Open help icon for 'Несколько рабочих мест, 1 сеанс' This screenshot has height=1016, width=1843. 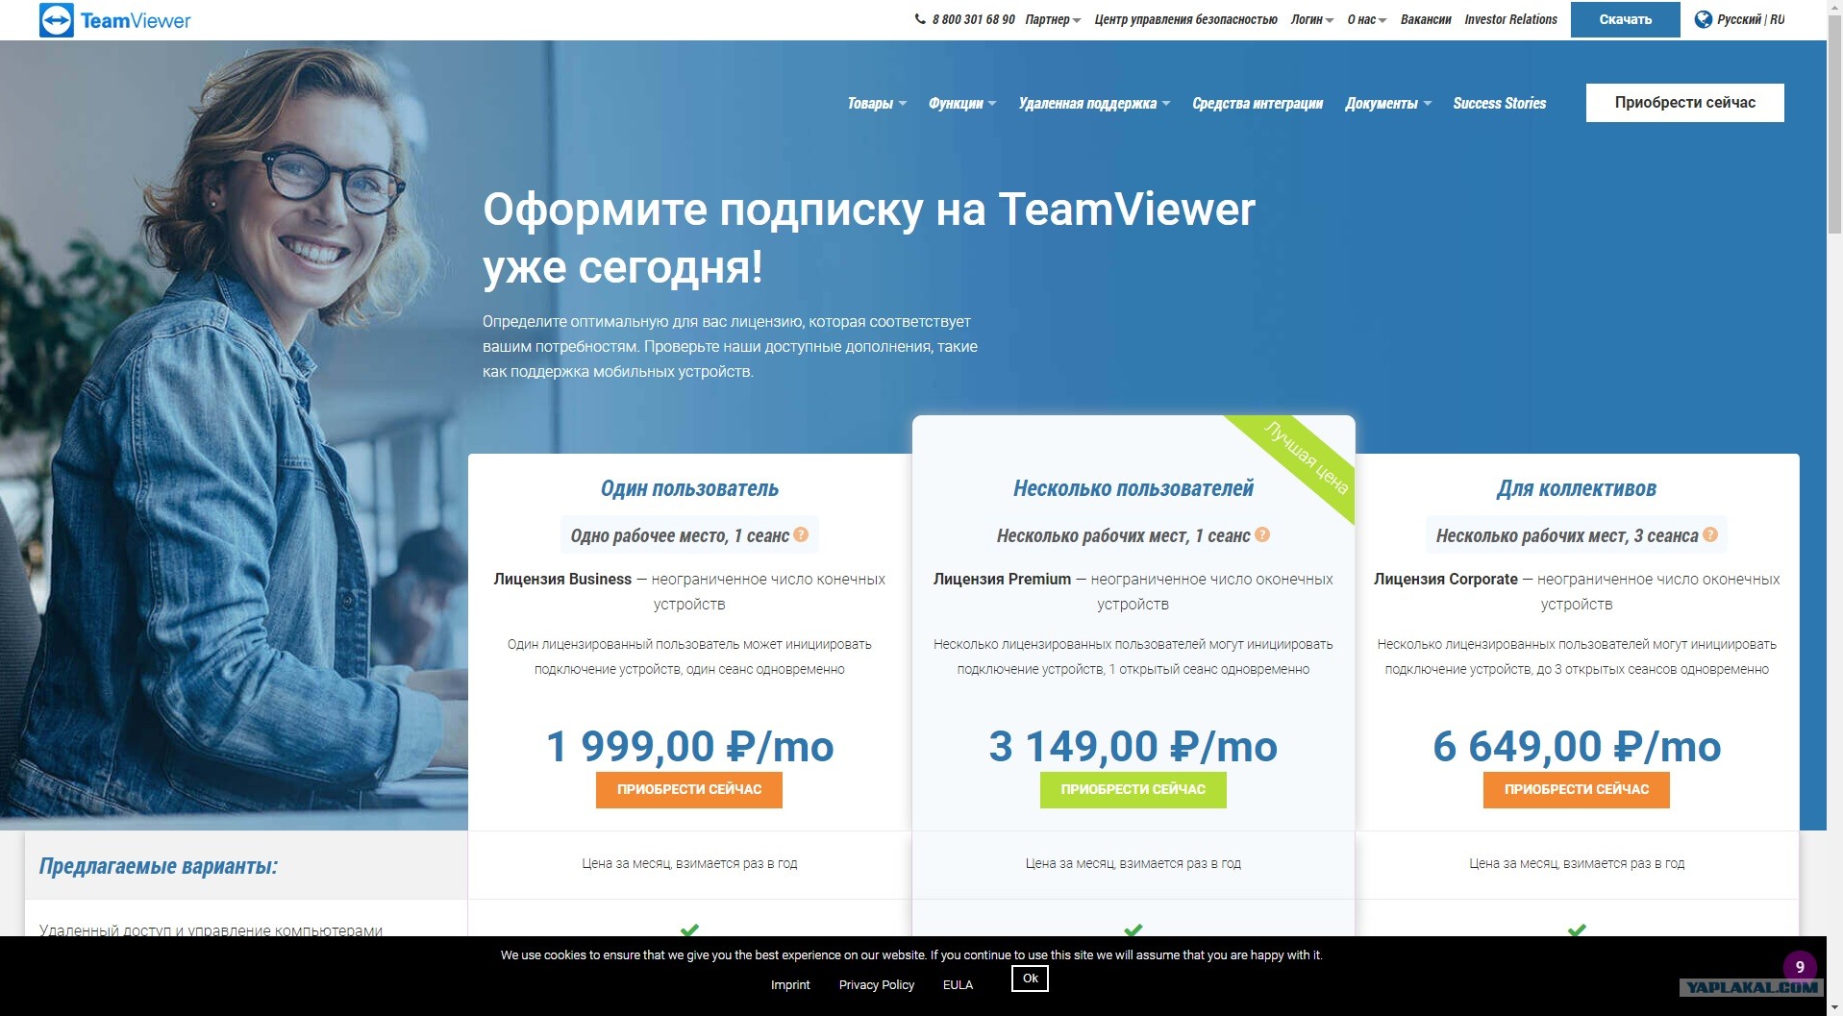(x=1262, y=534)
